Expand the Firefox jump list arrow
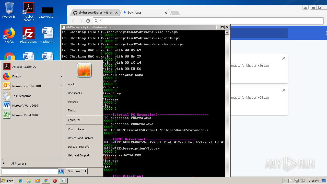Image resolution: width=327 pixels, height=184 pixels. point(61,76)
